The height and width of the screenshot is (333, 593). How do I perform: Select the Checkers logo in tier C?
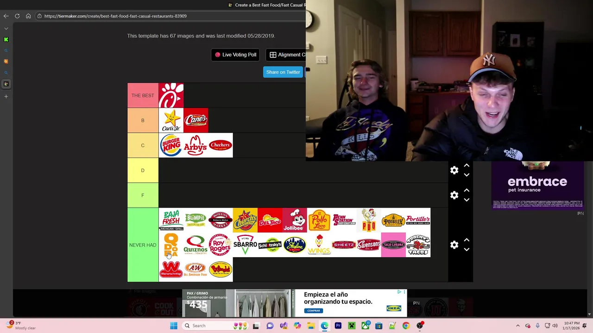221,145
